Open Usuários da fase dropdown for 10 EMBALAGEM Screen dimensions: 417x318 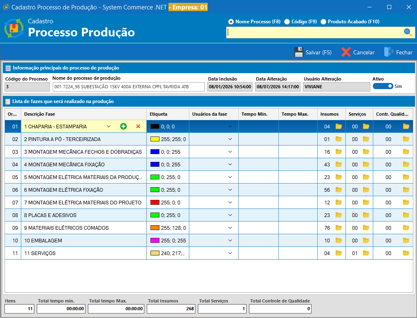tap(230, 240)
